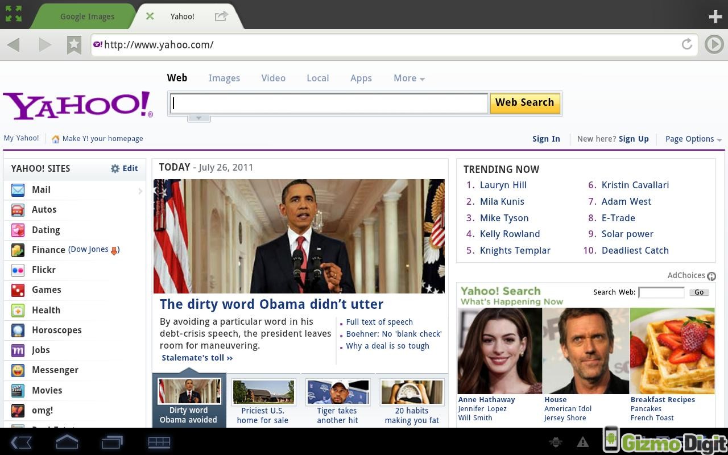This screenshot has height=455, width=728.
Task: Click trending topic Lauryn Hill
Action: point(503,185)
